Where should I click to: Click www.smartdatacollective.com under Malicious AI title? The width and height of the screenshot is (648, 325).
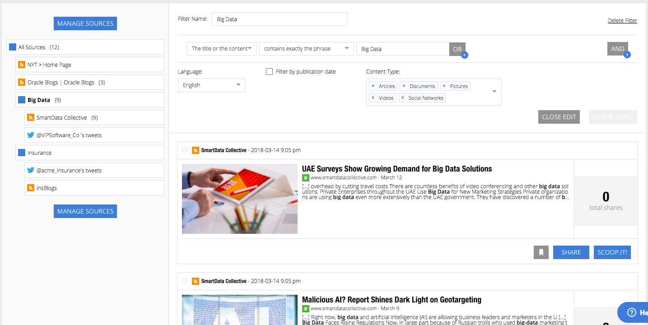[344, 308]
